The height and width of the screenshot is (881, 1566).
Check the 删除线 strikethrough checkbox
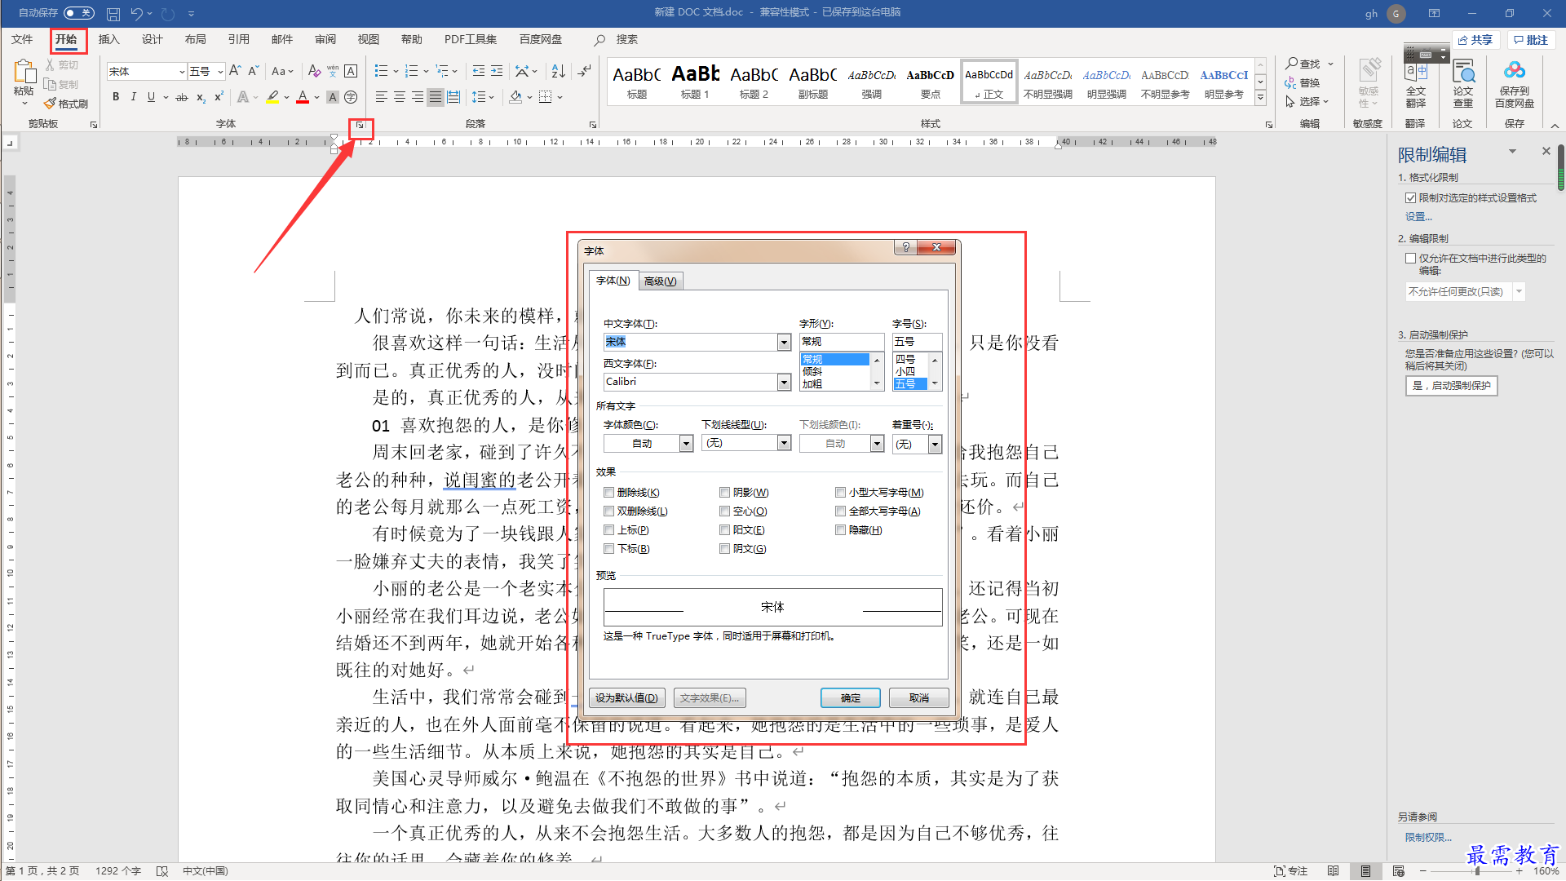pyautogui.click(x=608, y=492)
